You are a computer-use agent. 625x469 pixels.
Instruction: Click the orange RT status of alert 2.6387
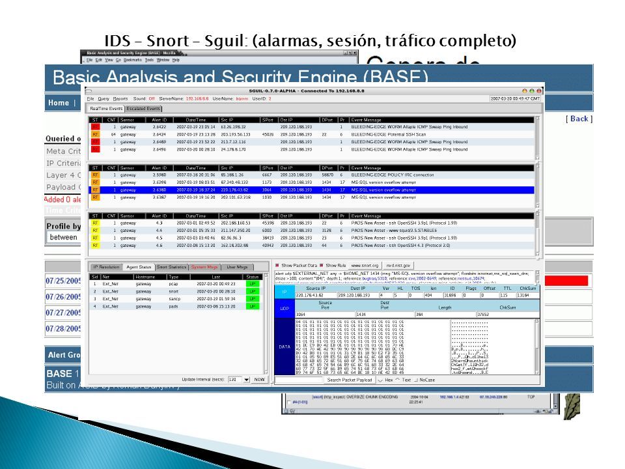95,197
